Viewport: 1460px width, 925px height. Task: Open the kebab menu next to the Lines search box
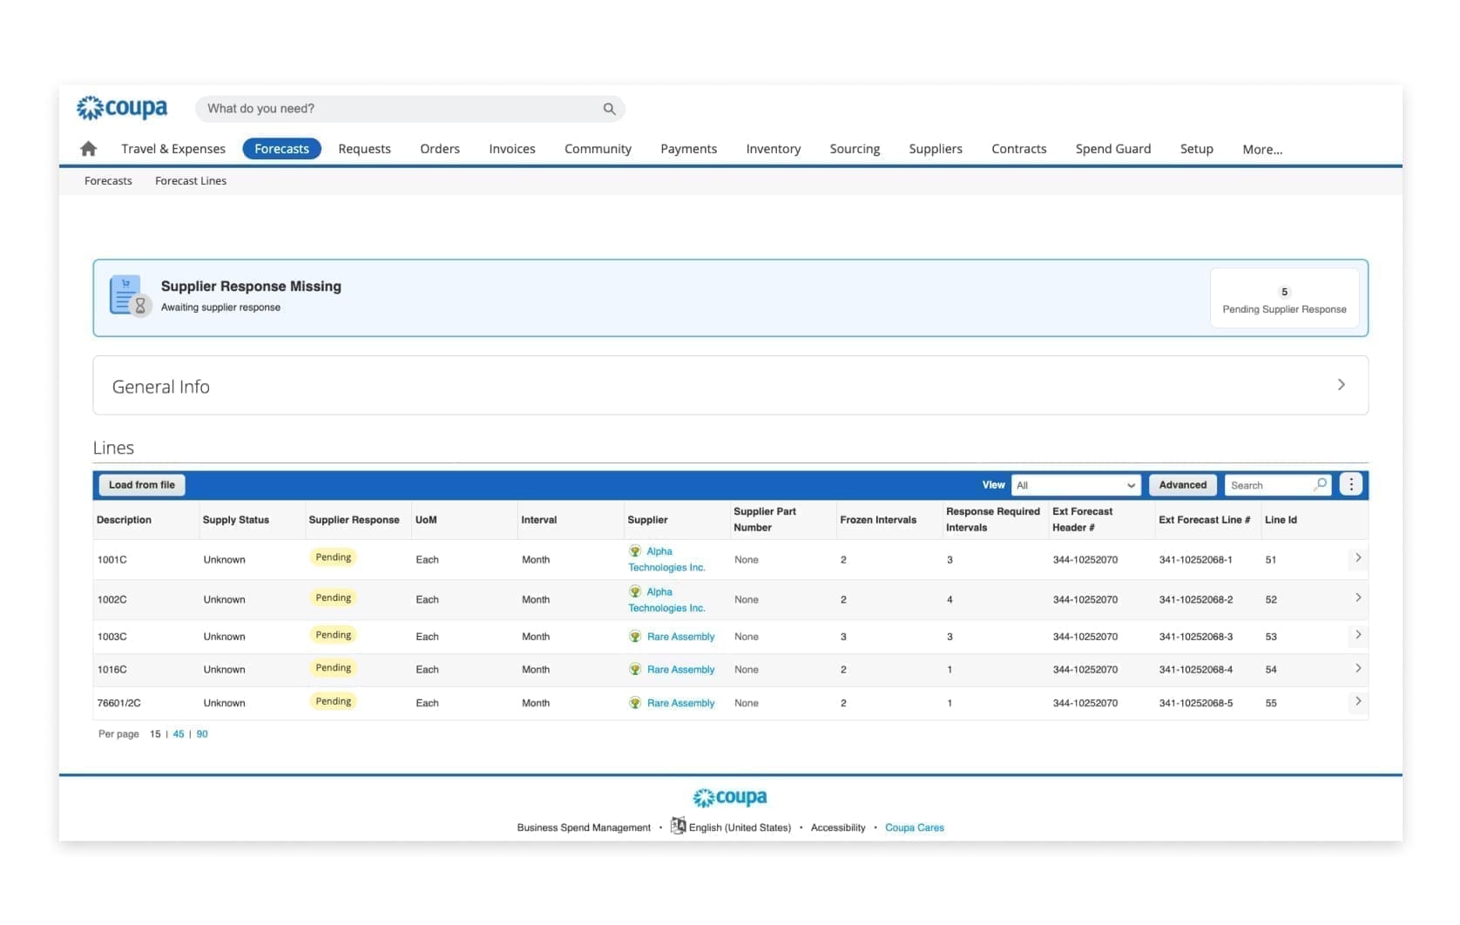click(x=1351, y=484)
